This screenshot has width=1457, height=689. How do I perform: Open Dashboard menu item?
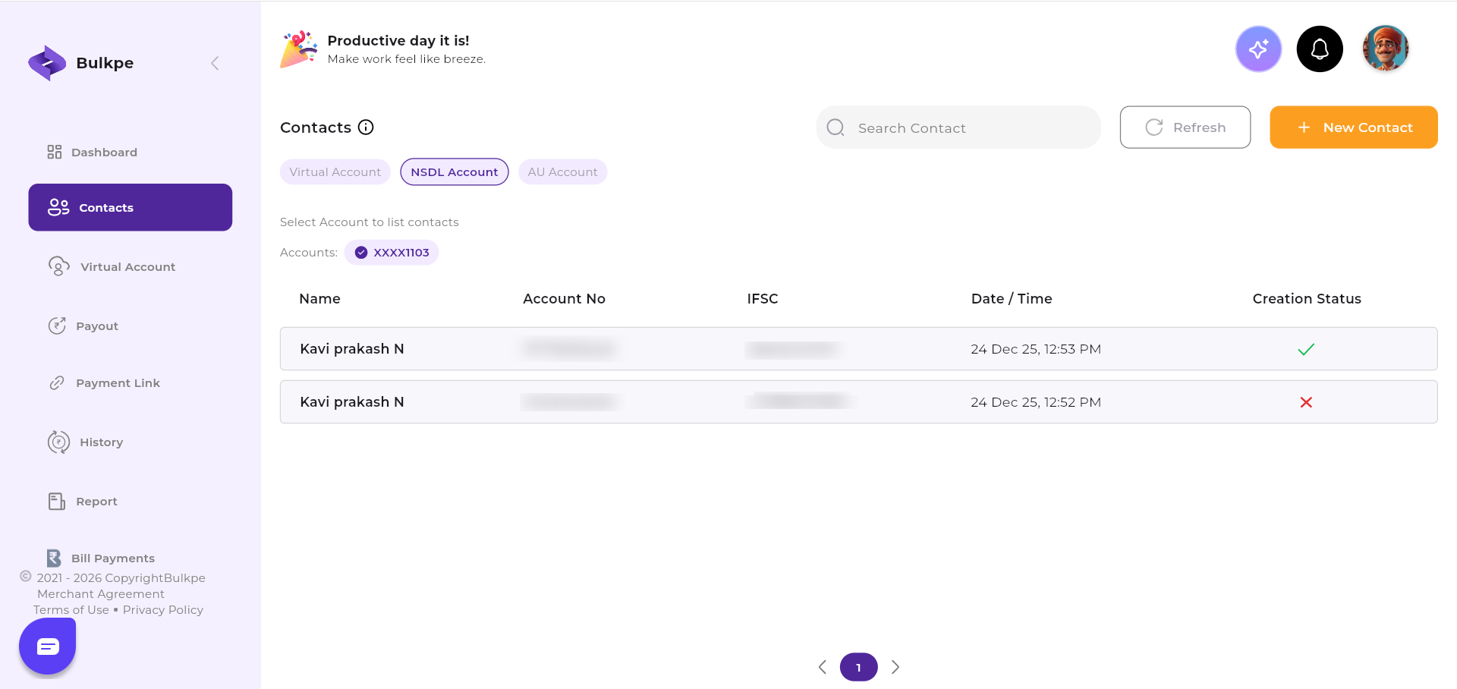(104, 153)
